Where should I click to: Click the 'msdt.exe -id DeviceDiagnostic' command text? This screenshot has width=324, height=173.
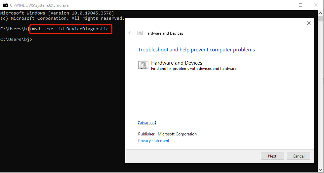click(70, 29)
